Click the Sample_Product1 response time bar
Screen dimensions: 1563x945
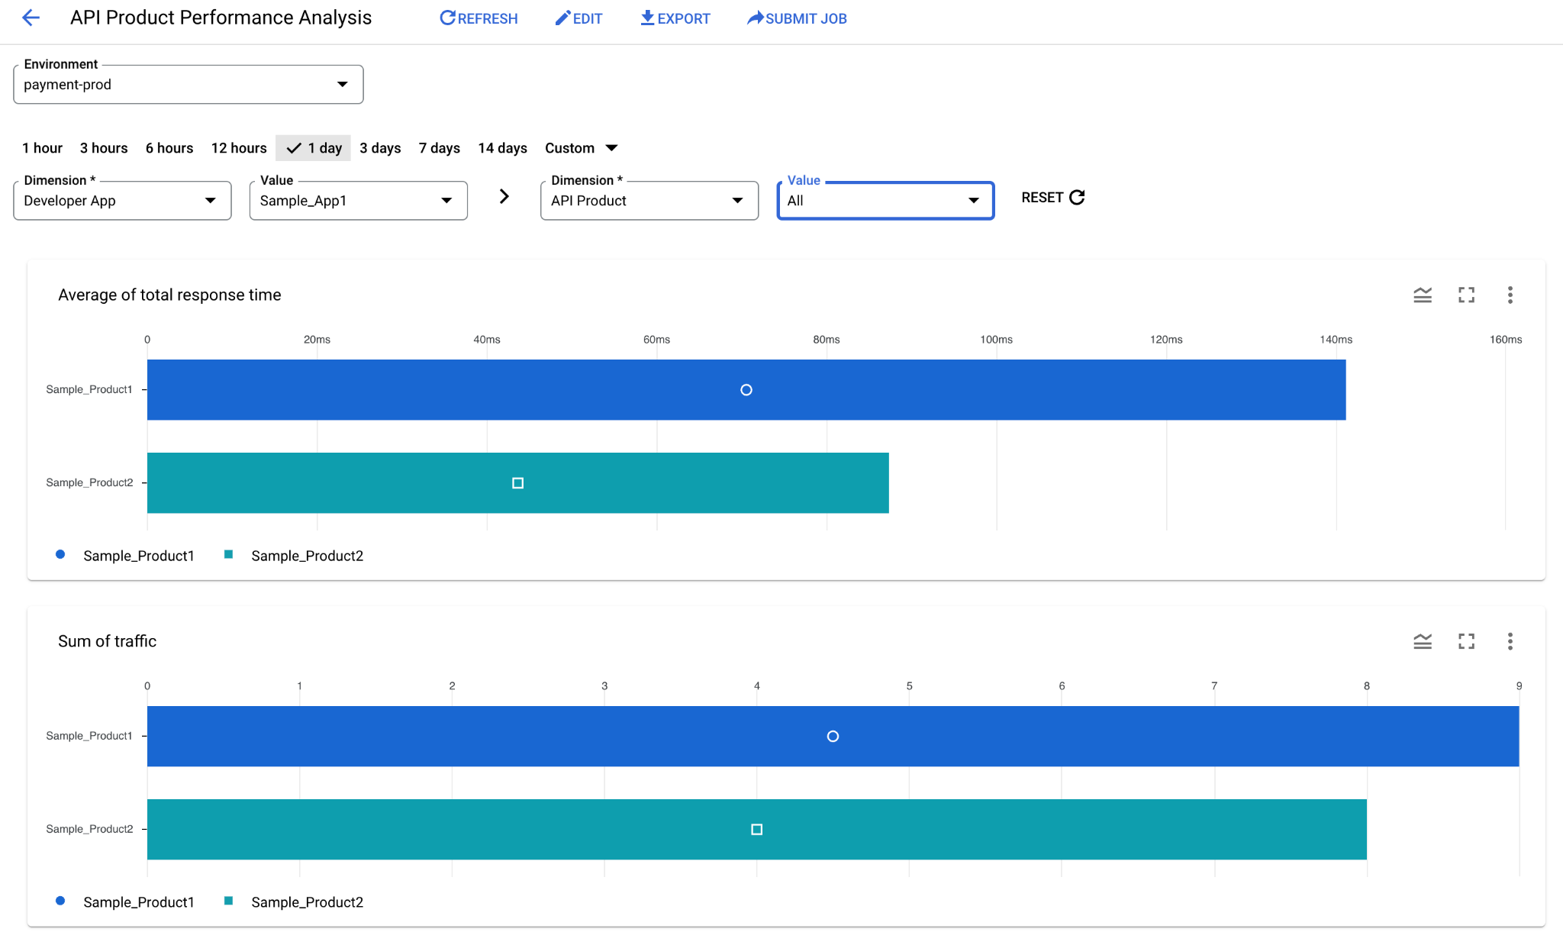pyautogui.click(x=746, y=390)
